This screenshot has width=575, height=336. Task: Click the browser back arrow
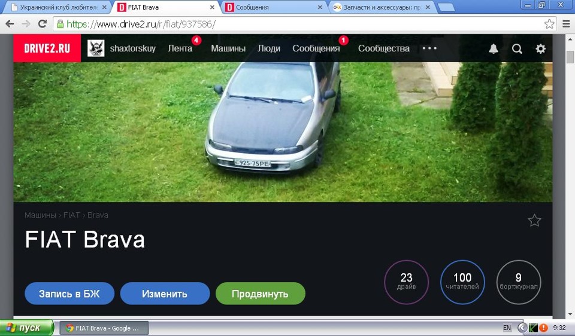tap(10, 24)
